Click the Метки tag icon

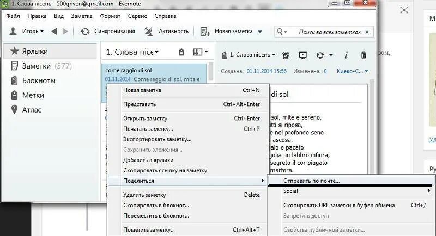click(14, 95)
